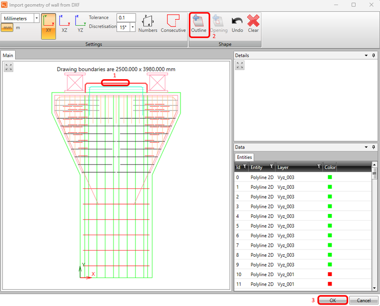Switch to the Main tab

tap(8, 55)
